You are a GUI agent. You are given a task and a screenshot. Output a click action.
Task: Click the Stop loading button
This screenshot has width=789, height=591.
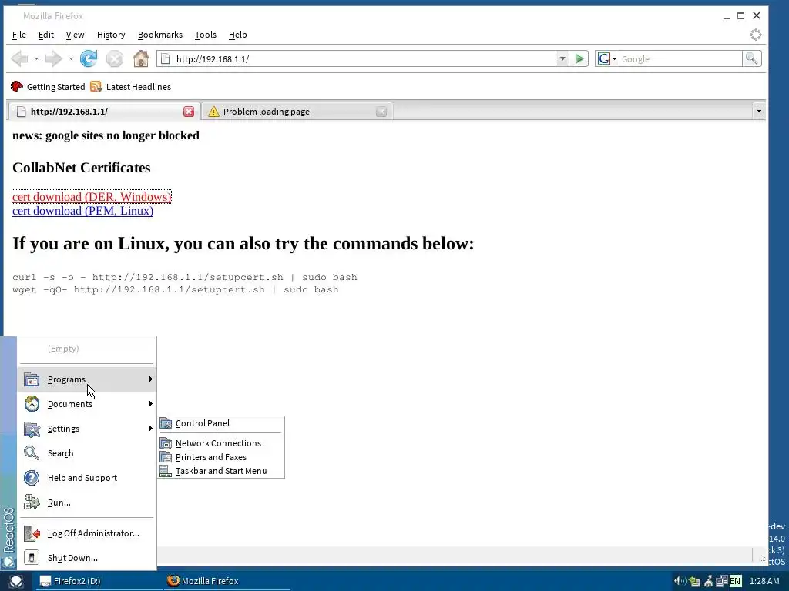click(x=115, y=58)
